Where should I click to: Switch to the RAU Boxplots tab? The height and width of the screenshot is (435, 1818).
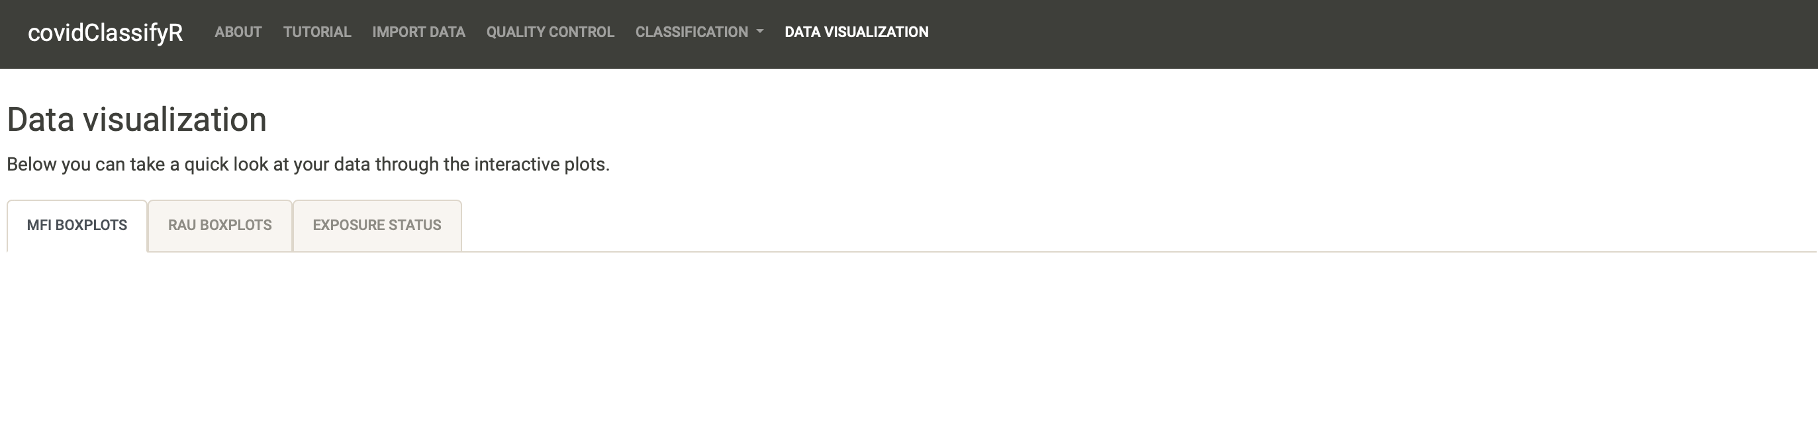pyautogui.click(x=220, y=225)
